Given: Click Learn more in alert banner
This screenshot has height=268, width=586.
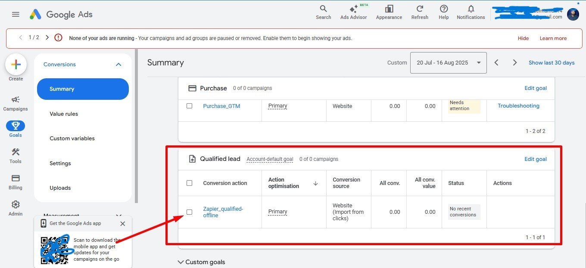Looking at the screenshot, I should pyautogui.click(x=553, y=38).
